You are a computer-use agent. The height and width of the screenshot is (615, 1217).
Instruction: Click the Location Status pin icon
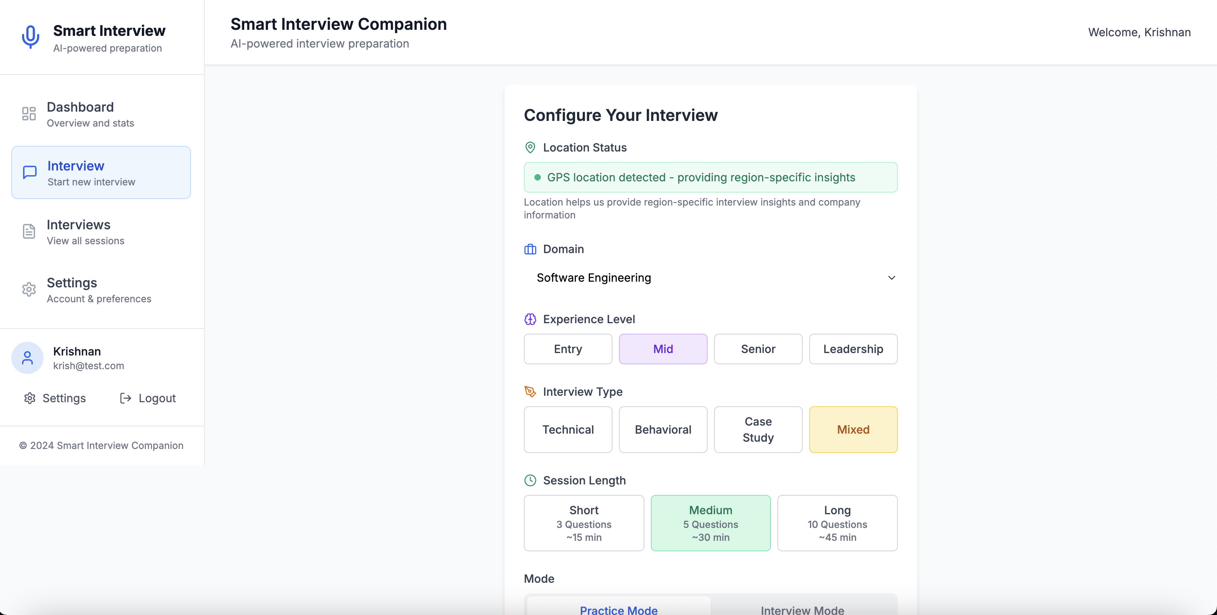tap(530, 148)
